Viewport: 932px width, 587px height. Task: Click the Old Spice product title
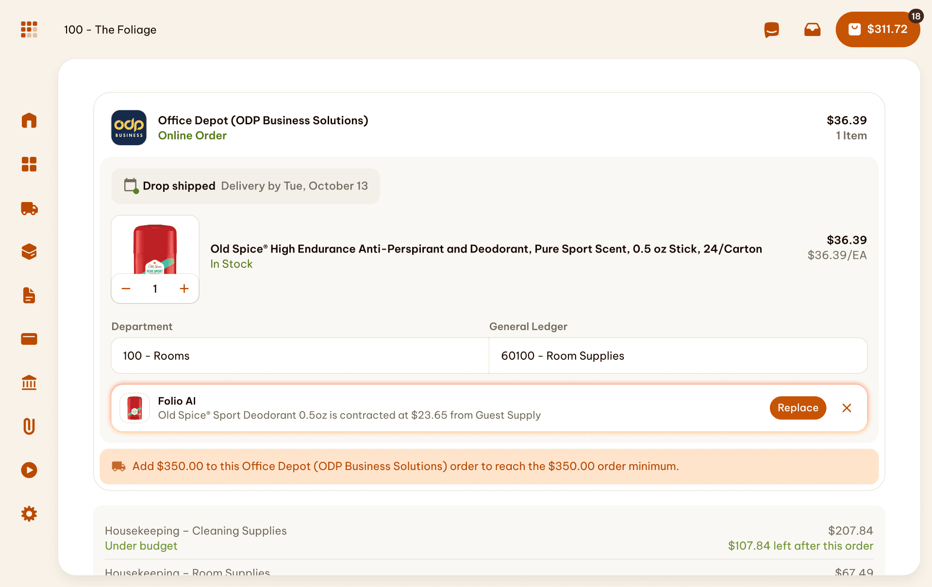[x=486, y=249]
